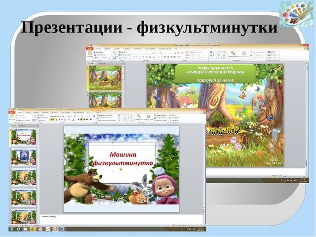316x237 pixels.
Task: Toggle Bold in front window ribbon
Action: (x=51, y=119)
